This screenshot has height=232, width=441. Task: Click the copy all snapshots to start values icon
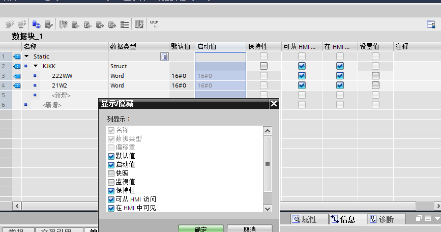coord(88,25)
